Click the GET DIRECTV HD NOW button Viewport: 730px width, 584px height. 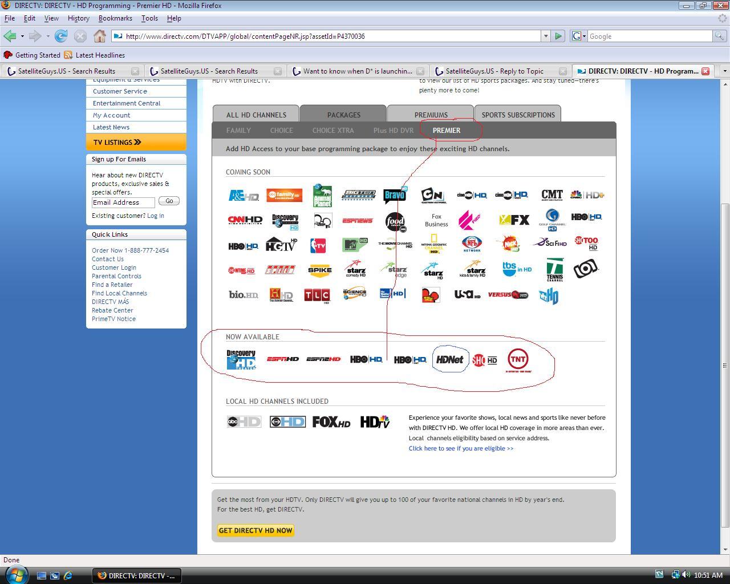point(255,530)
